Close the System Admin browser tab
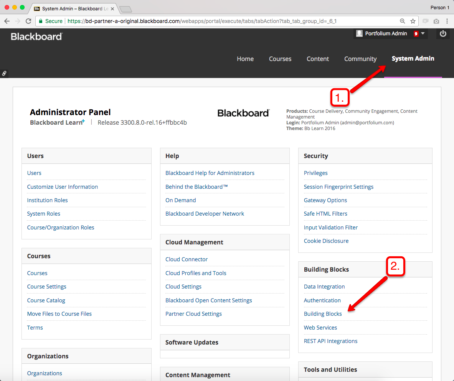The image size is (454, 381). [x=112, y=9]
